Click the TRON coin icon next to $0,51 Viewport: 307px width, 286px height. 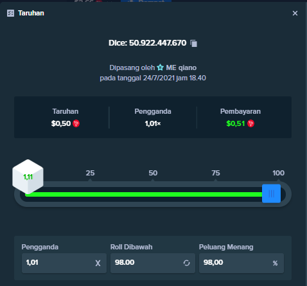click(x=250, y=123)
